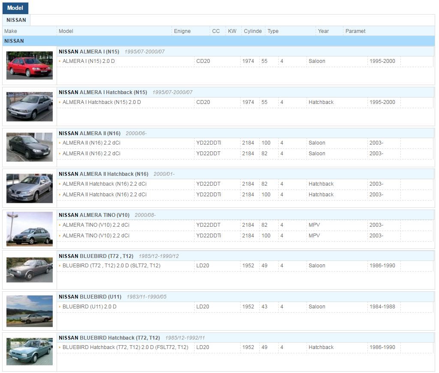Screen dimensions: 439x373
Task: Open the dark Almera II (N16) thumbnail
Action: (30, 147)
